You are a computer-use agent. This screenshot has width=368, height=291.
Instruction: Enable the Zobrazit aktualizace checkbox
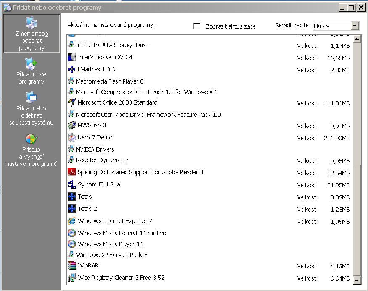197,26
